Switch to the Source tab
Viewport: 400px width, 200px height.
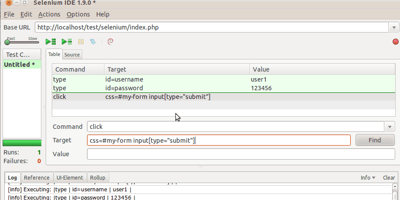click(72, 55)
